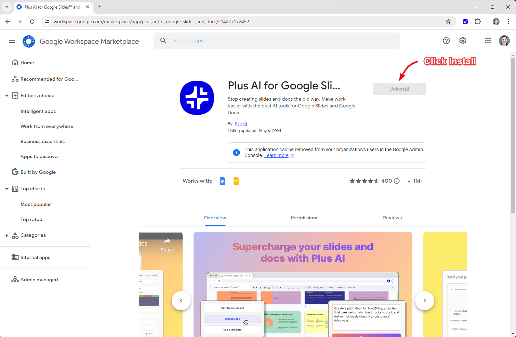Click the download count icon next to 1M+

409,181
